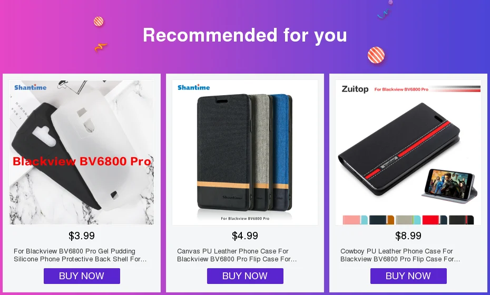The image size is (490, 295).
Task: Click the Shantime logo on the silicone case image
Action: click(31, 87)
